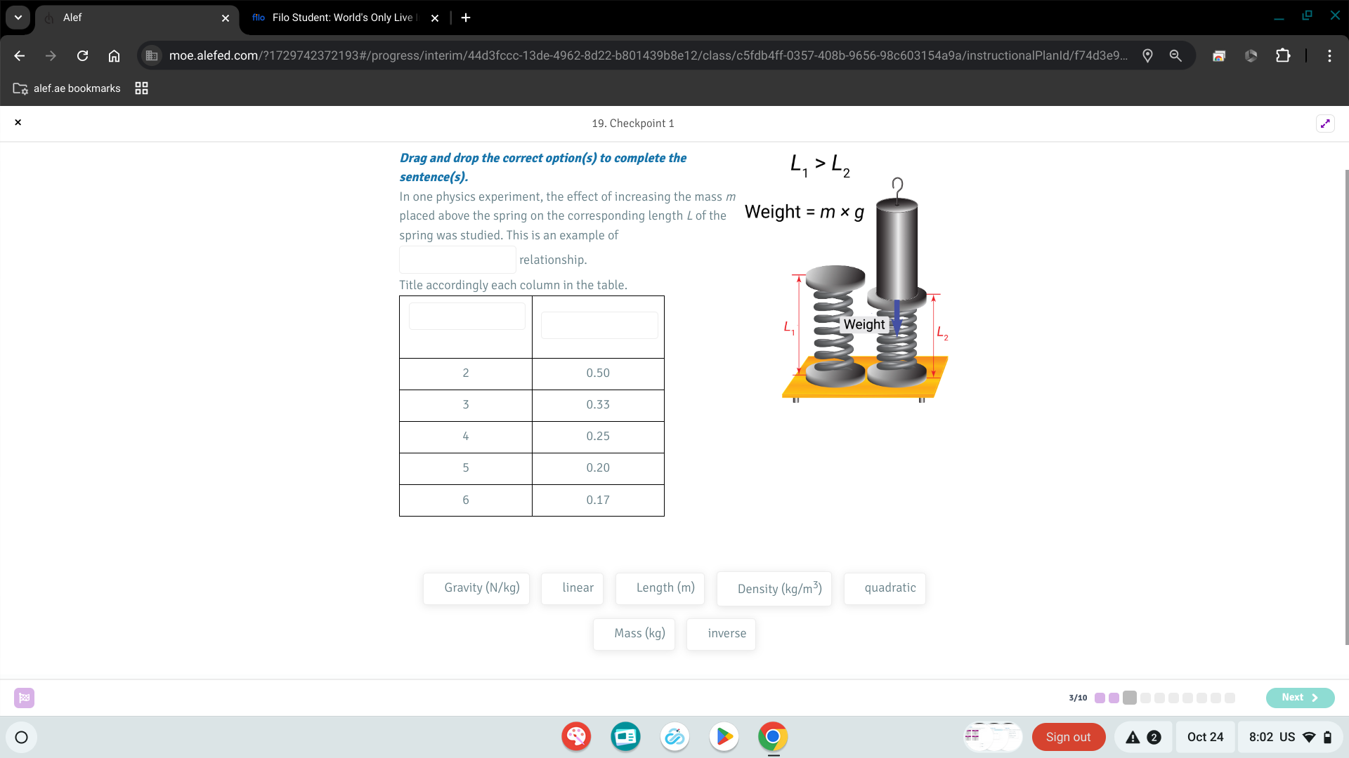Switch to the Filo Student tab

tap(341, 18)
